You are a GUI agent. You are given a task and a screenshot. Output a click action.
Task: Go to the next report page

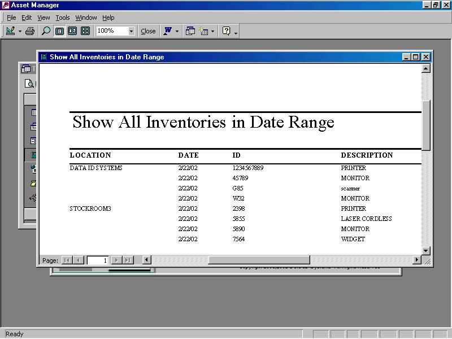(x=116, y=260)
